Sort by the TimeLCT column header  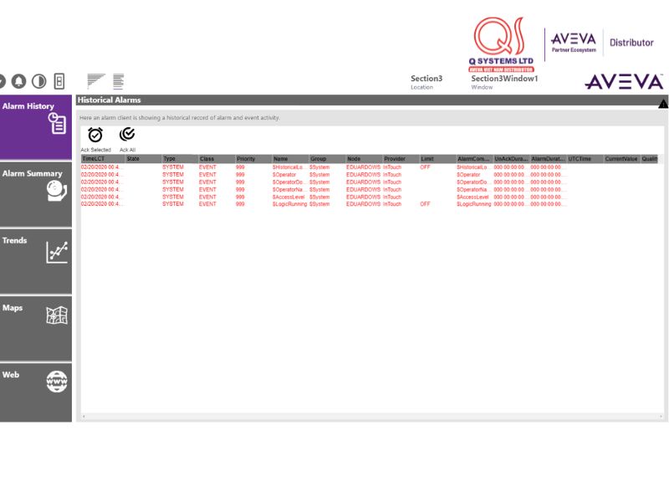pos(100,159)
